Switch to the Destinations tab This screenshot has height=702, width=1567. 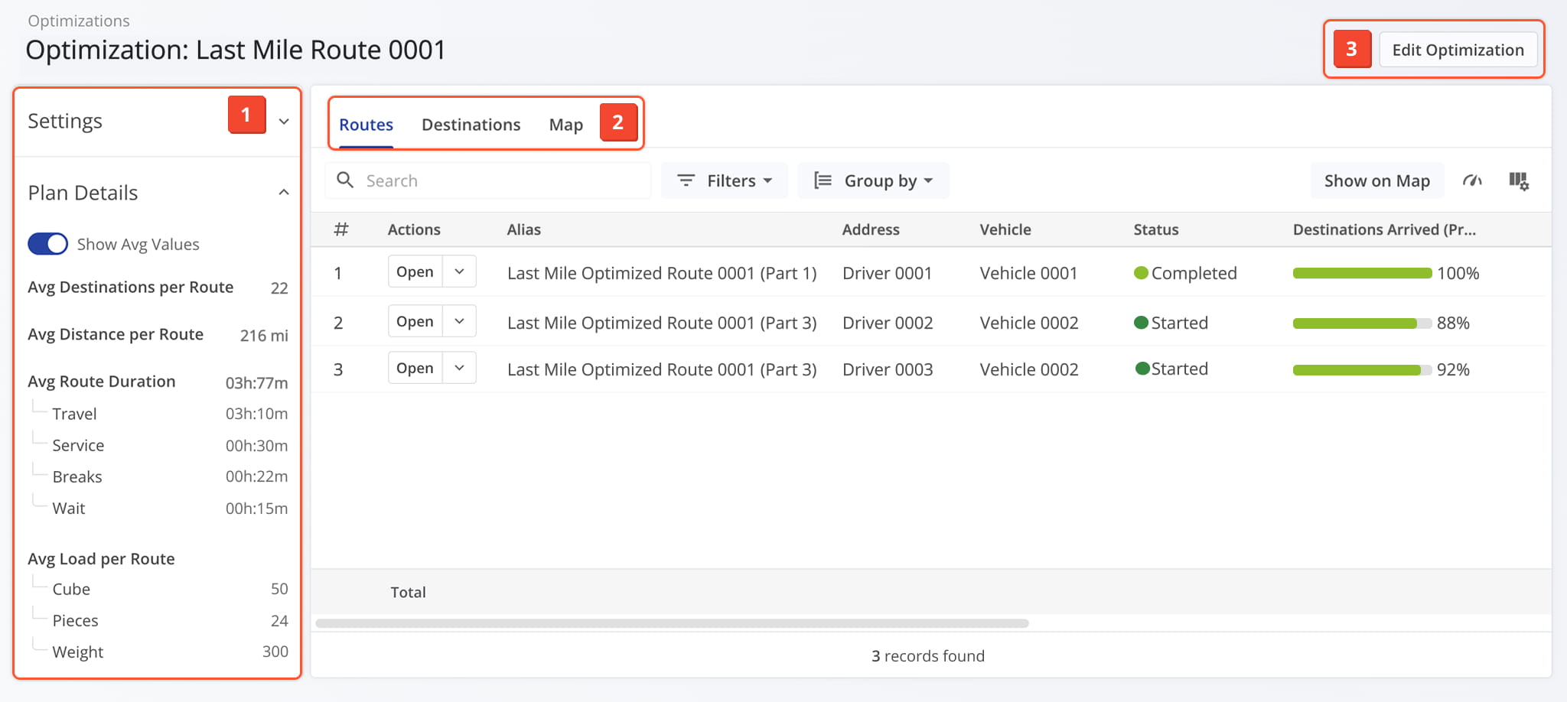point(471,125)
